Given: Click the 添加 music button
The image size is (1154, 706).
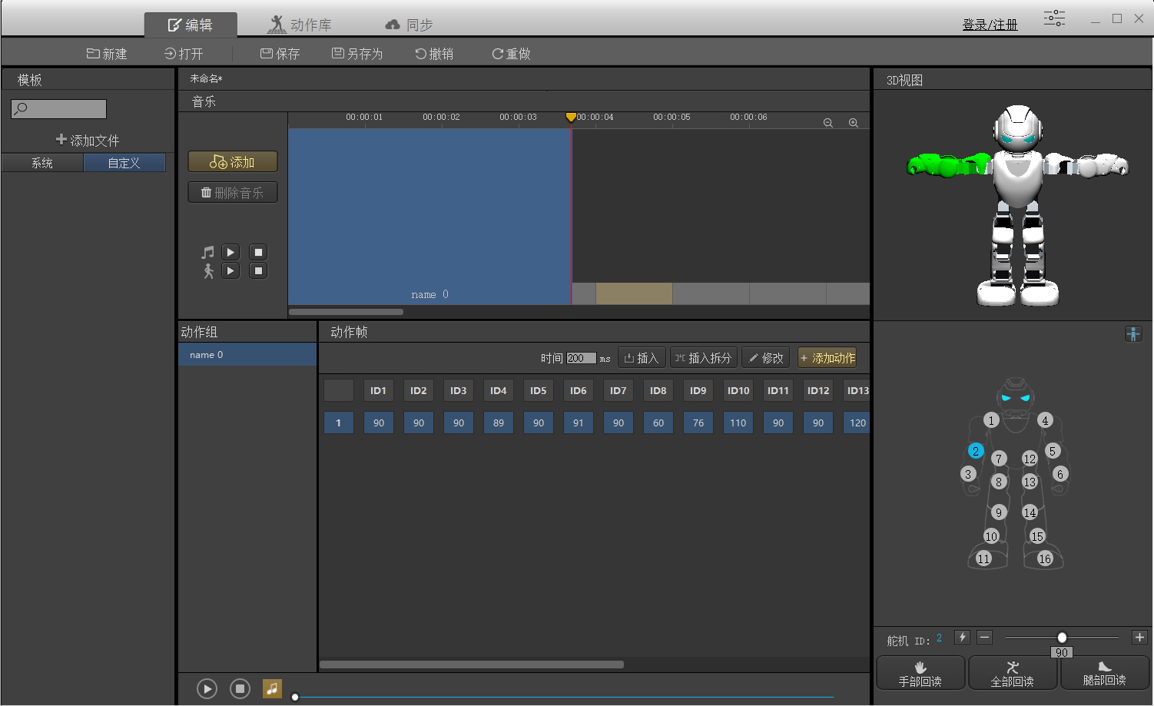Looking at the screenshot, I should pos(233,162).
